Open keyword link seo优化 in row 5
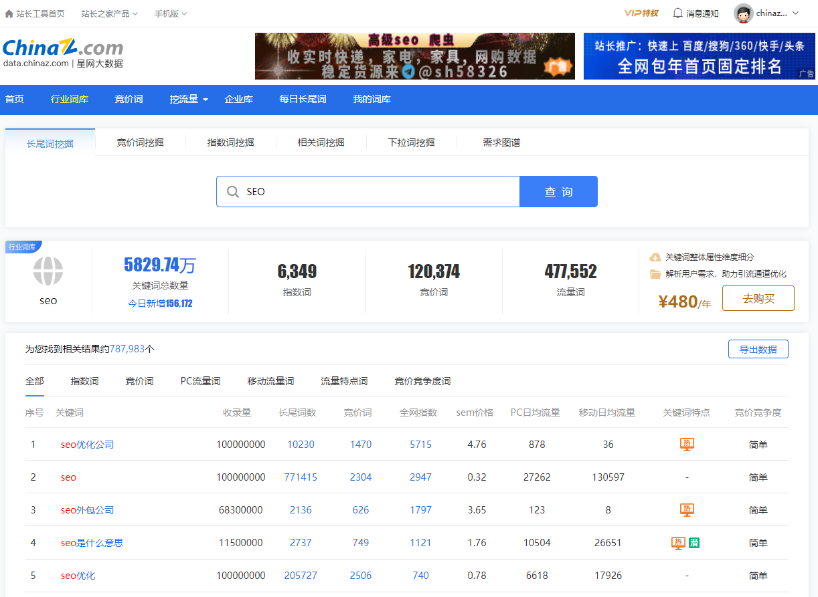The width and height of the screenshot is (818, 597). (x=78, y=576)
